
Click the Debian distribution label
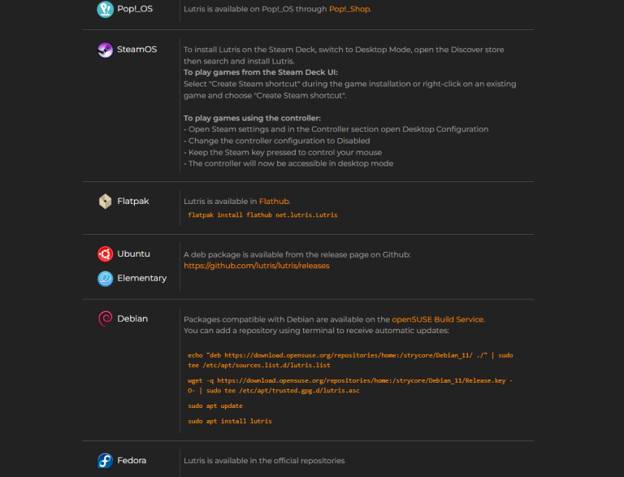tap(132, 319)
